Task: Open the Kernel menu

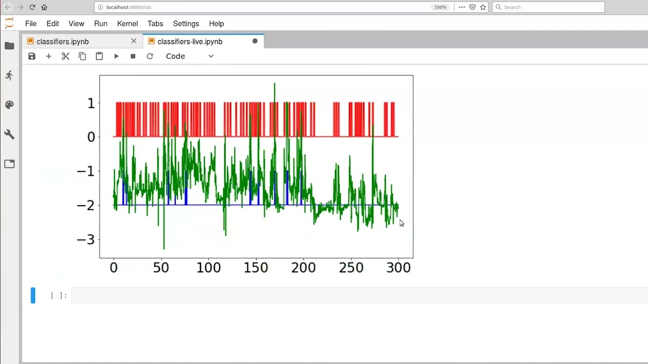Action: point(128,23)
